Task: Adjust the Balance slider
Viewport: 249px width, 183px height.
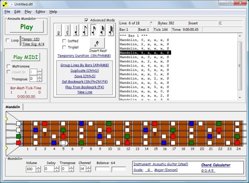Action: [x=112, y=169]
